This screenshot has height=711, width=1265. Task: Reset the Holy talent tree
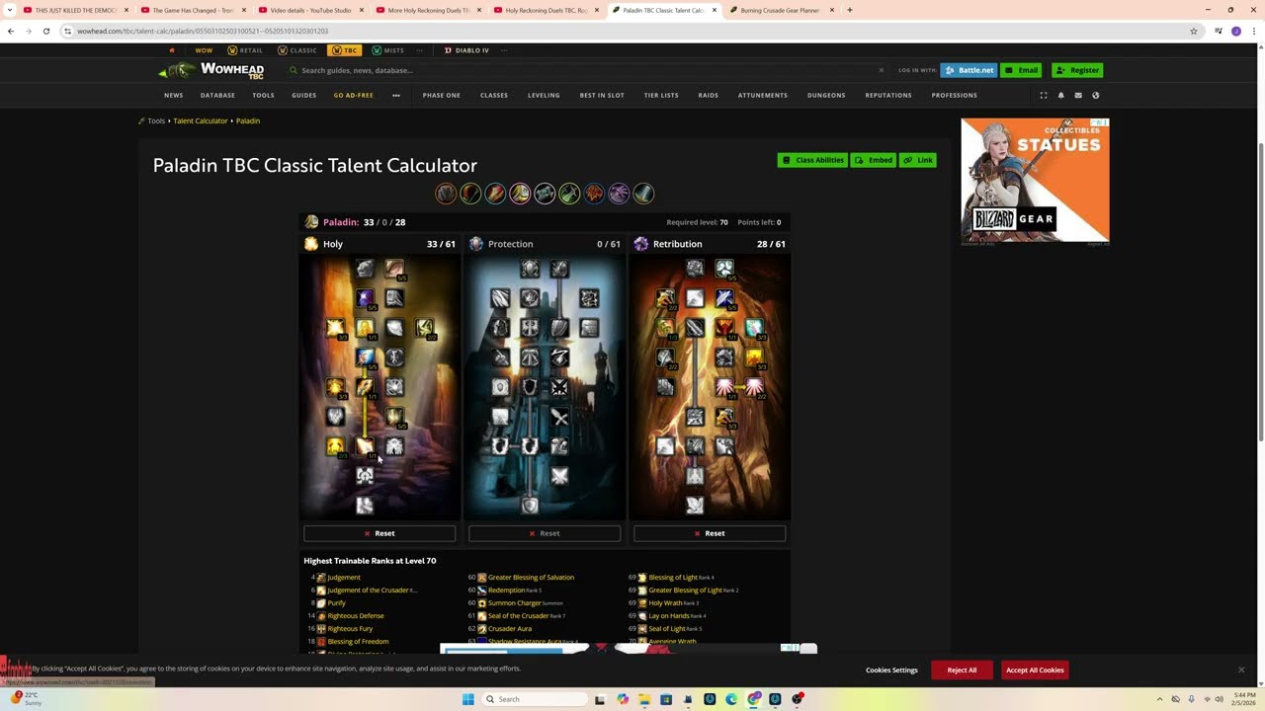pyautogui.click(x=379, y=533)
